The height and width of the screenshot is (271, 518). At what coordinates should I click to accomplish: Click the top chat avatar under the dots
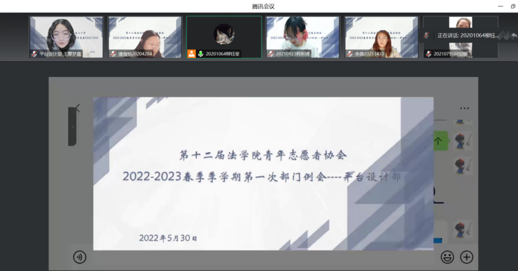(462, 119)
